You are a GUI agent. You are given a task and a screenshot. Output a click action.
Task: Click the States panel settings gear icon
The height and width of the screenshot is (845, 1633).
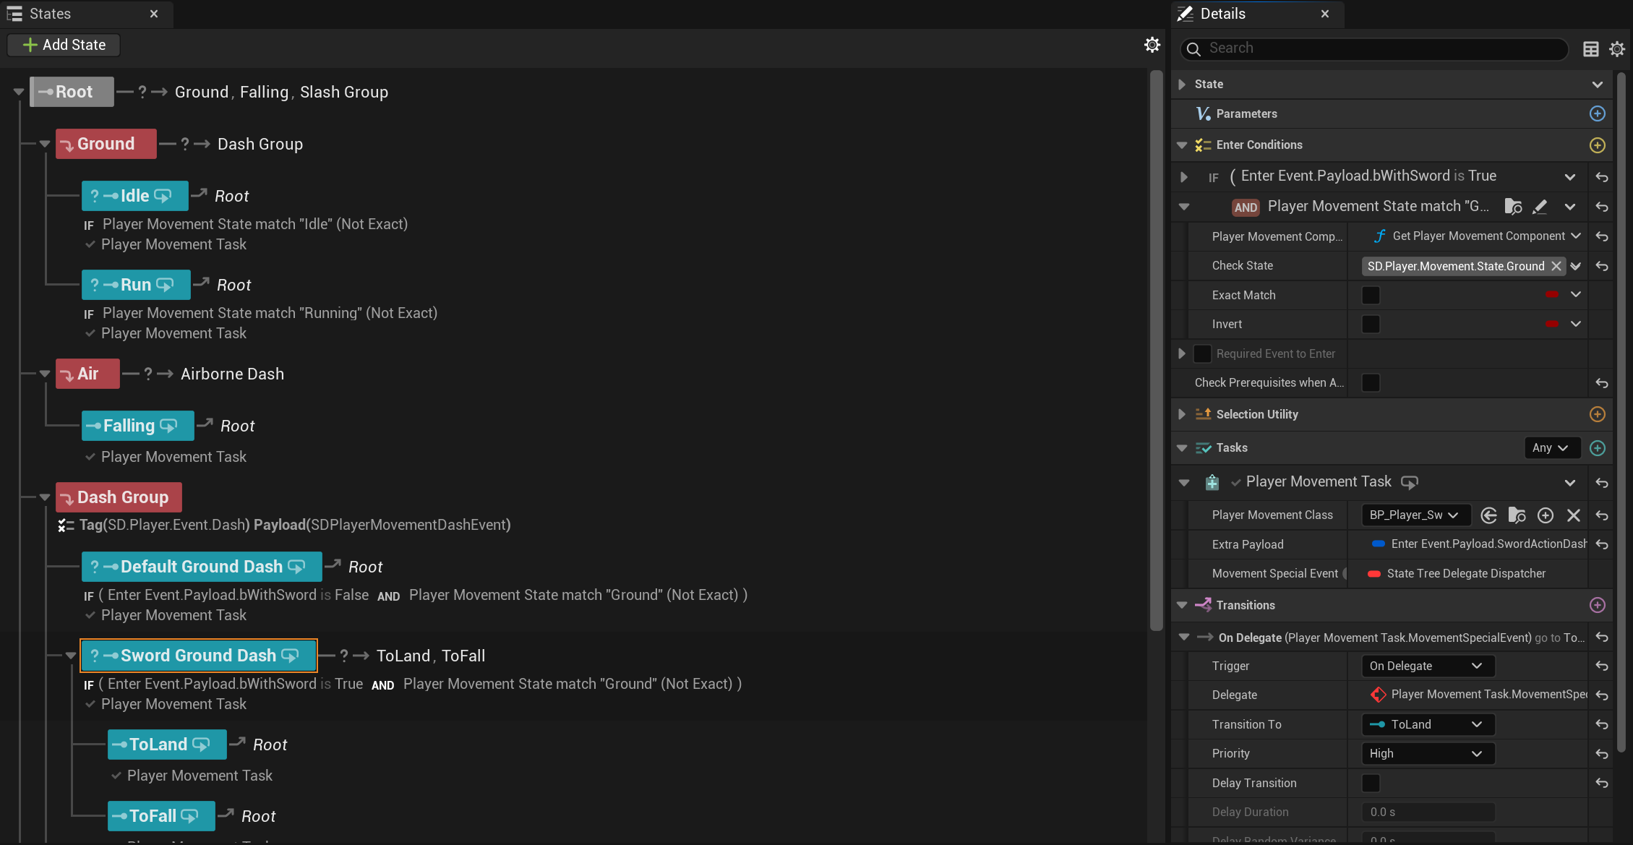coord(1152,46)
